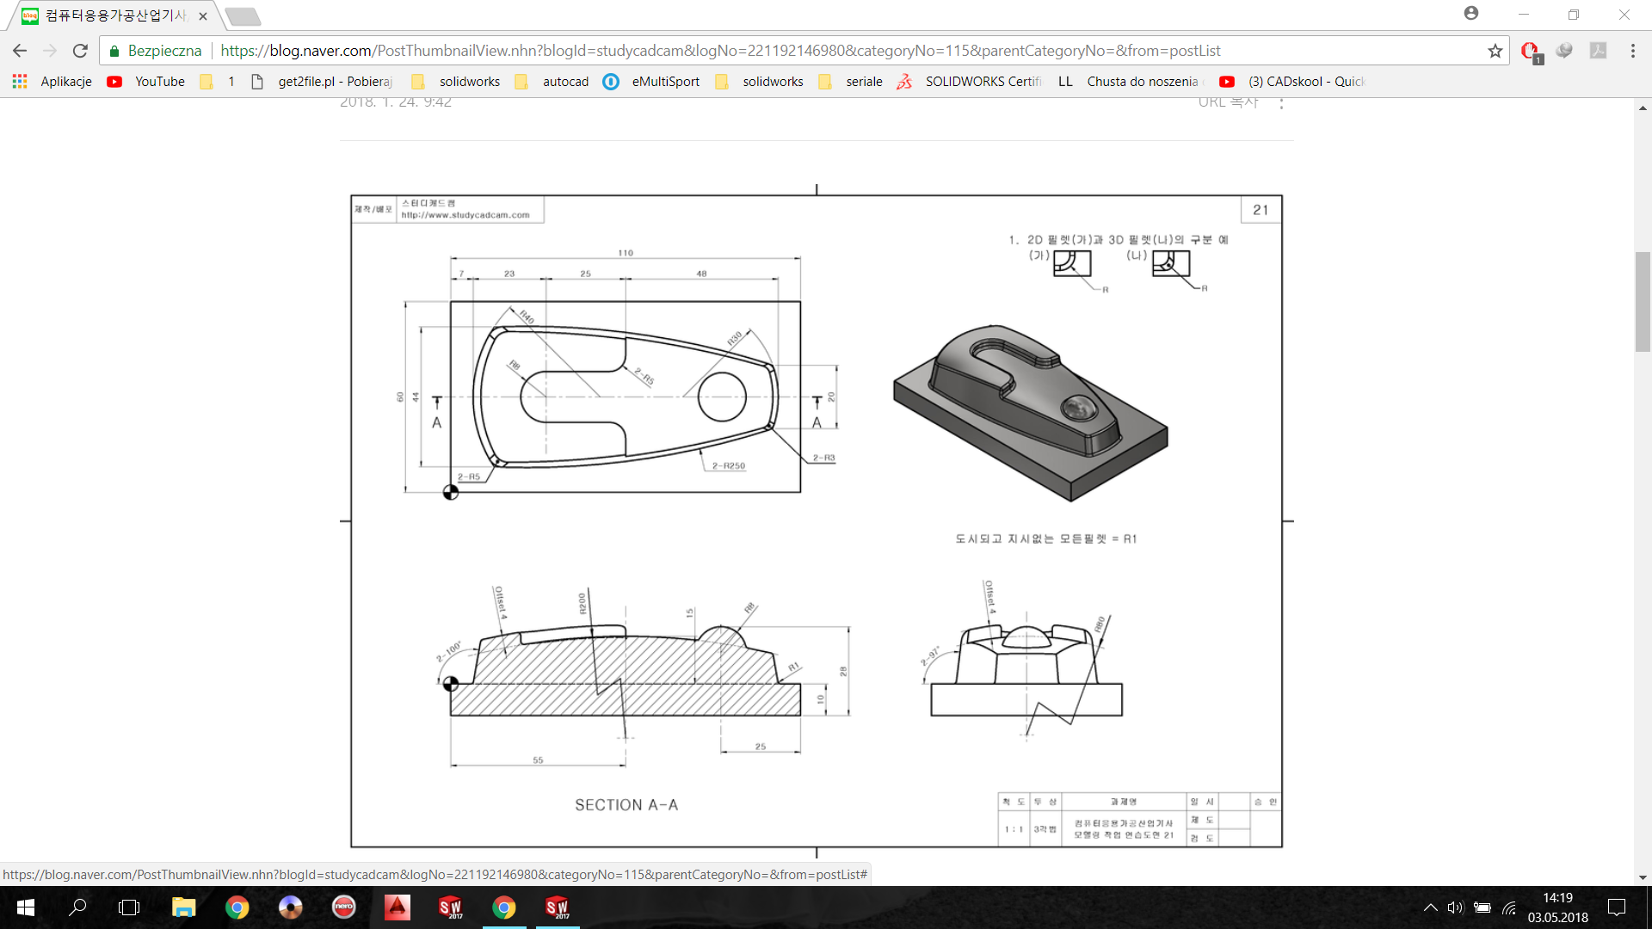Open the autocad bookmark folder

552,82
